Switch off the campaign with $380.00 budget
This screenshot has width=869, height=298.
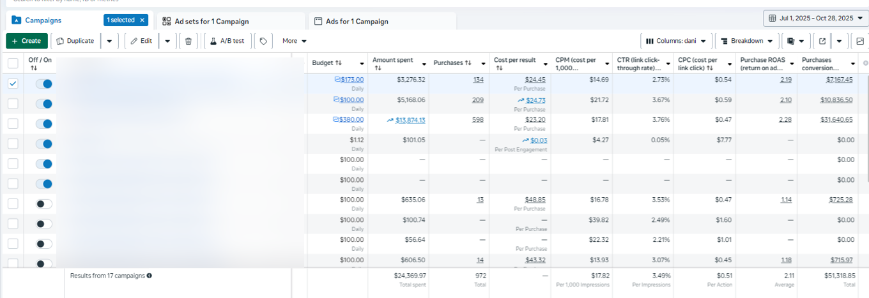[44, 124]
